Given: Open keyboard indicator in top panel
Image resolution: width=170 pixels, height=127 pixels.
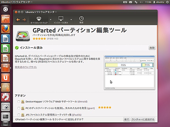Looking at the screenshot, I should click(x=125, y=2).
